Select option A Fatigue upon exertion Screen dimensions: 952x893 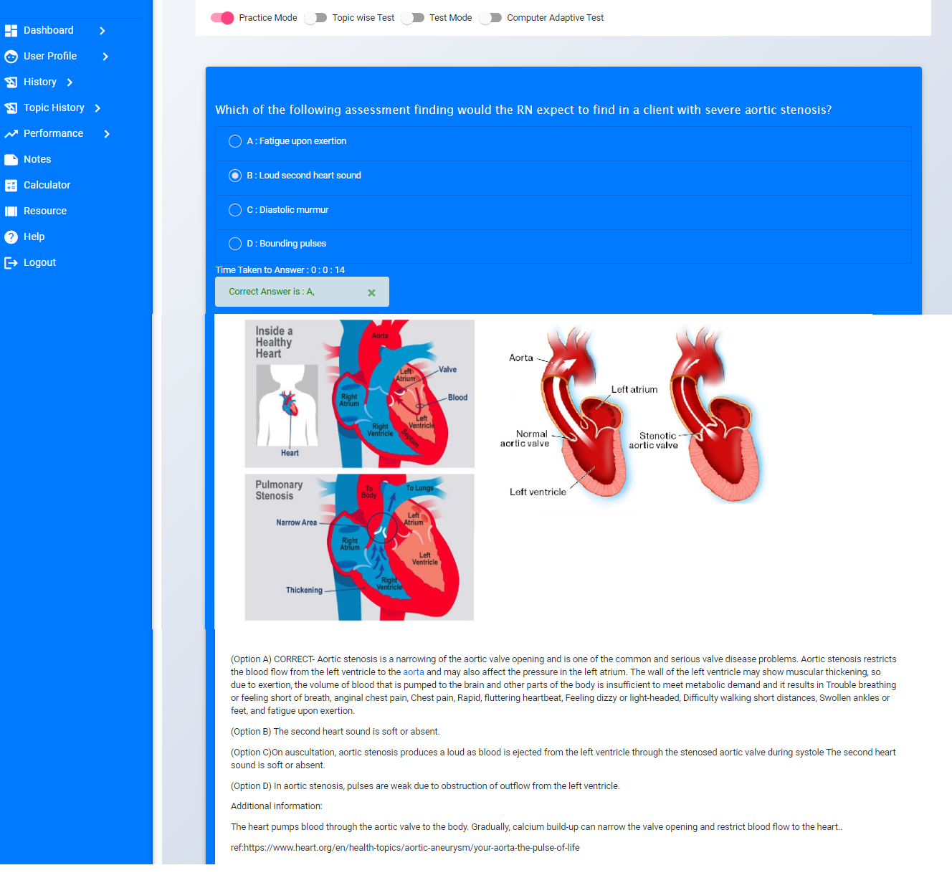point(235,141)
